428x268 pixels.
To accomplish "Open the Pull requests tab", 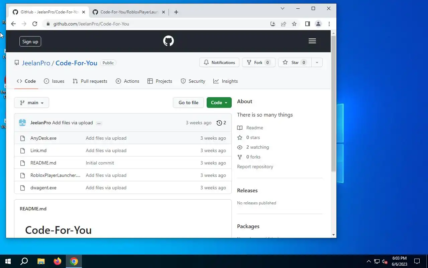I will pos(90,81).
